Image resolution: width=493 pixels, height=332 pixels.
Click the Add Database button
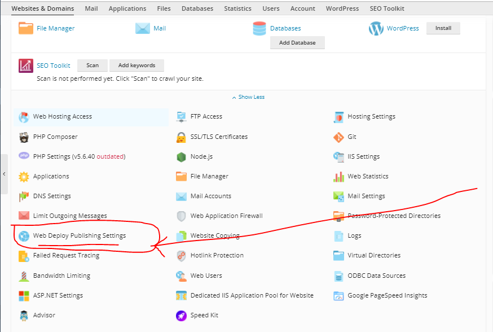(x=297, y=42)
